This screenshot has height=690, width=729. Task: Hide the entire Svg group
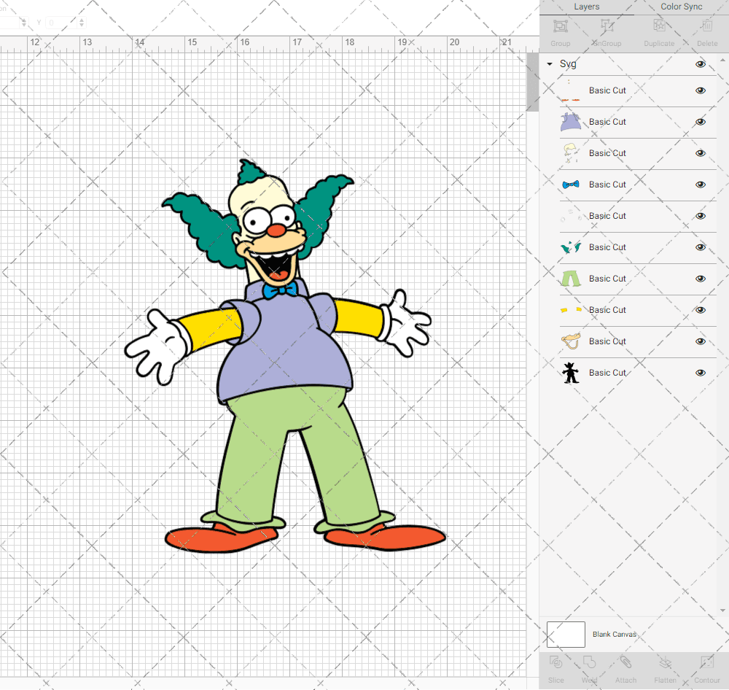(700, 64)
